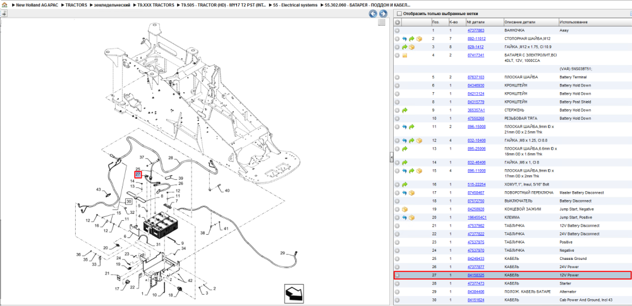Image resolution: width=632 pixels, height=306 pixels.
Task: Click the note icon in battery row 4
Action: 404,55
